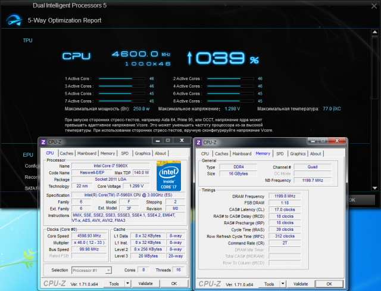
Task: Open SPD tab in left CPU-Z
Action: (x=124, y=153)
